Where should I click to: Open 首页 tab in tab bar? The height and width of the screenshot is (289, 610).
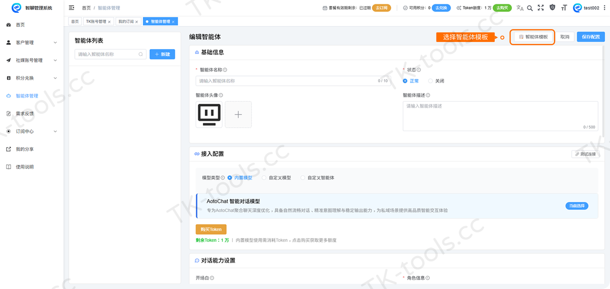tap(75, 22)
